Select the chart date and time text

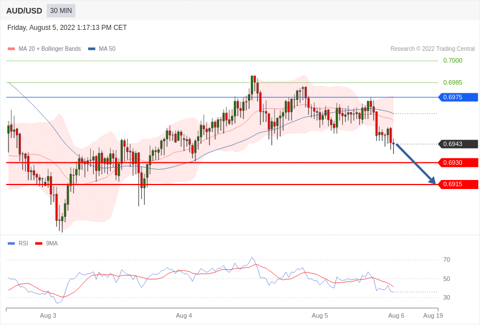point(67,28)
